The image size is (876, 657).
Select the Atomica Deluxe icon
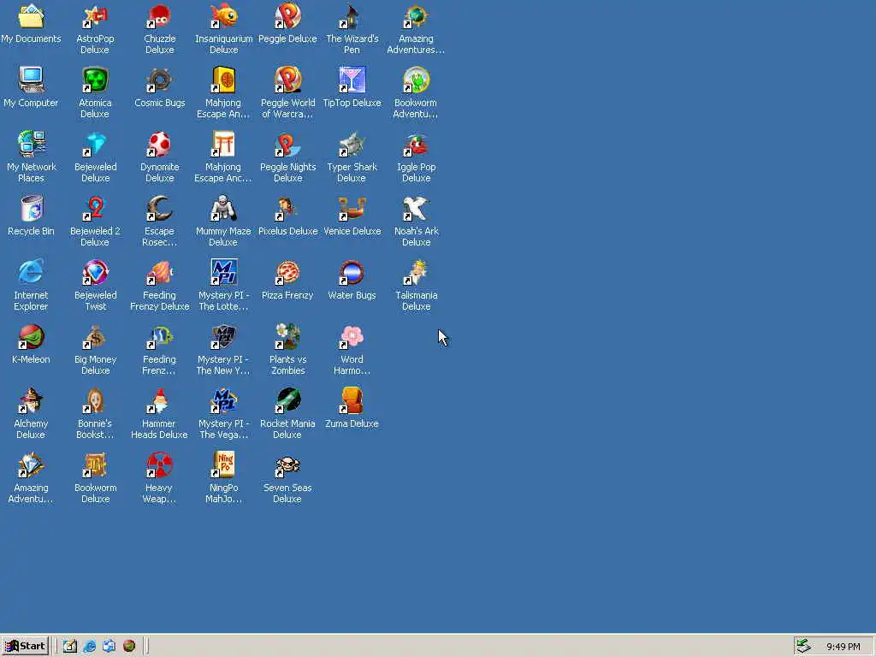pyautogui.click(x=95, y=80)
